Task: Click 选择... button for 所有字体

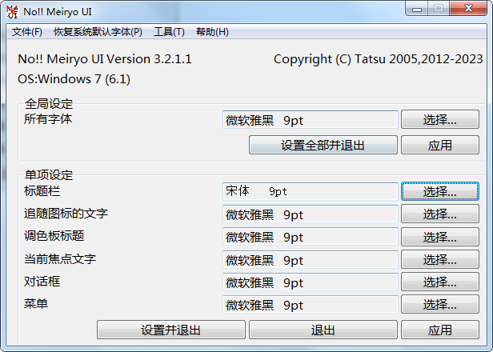Action: pos(439,120)
